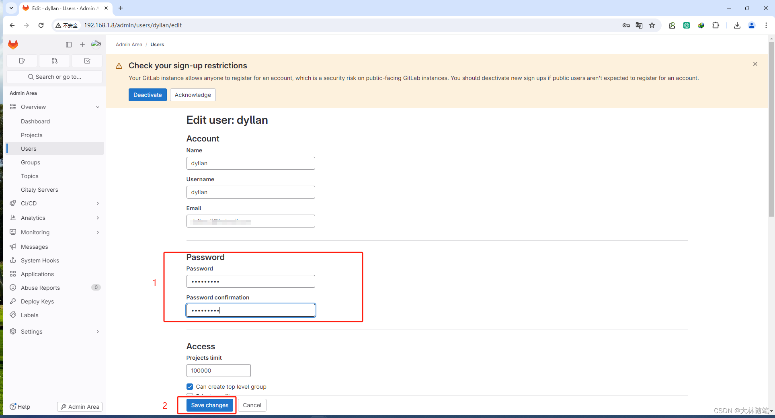775x418 pixels.
Task: Select the Merge requests icon
Action: point(54,60)
